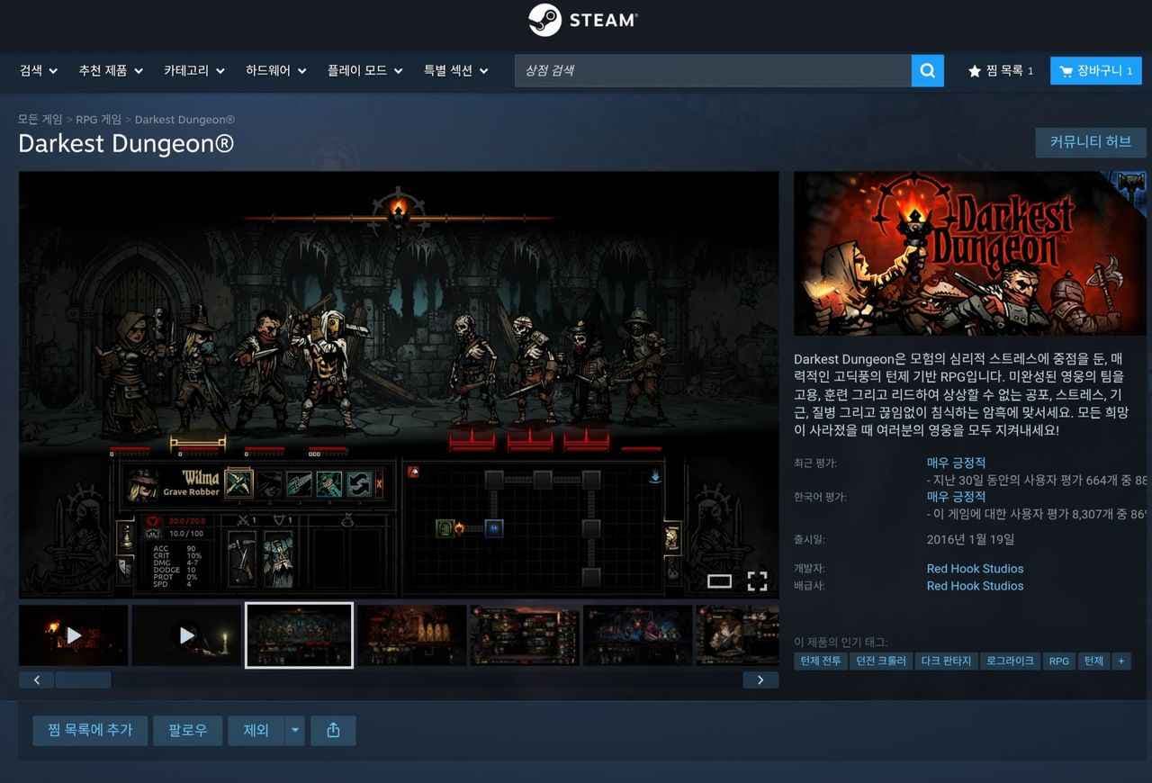
Task: Click the + button to add a tag
Action: (x=1120, y=661)
